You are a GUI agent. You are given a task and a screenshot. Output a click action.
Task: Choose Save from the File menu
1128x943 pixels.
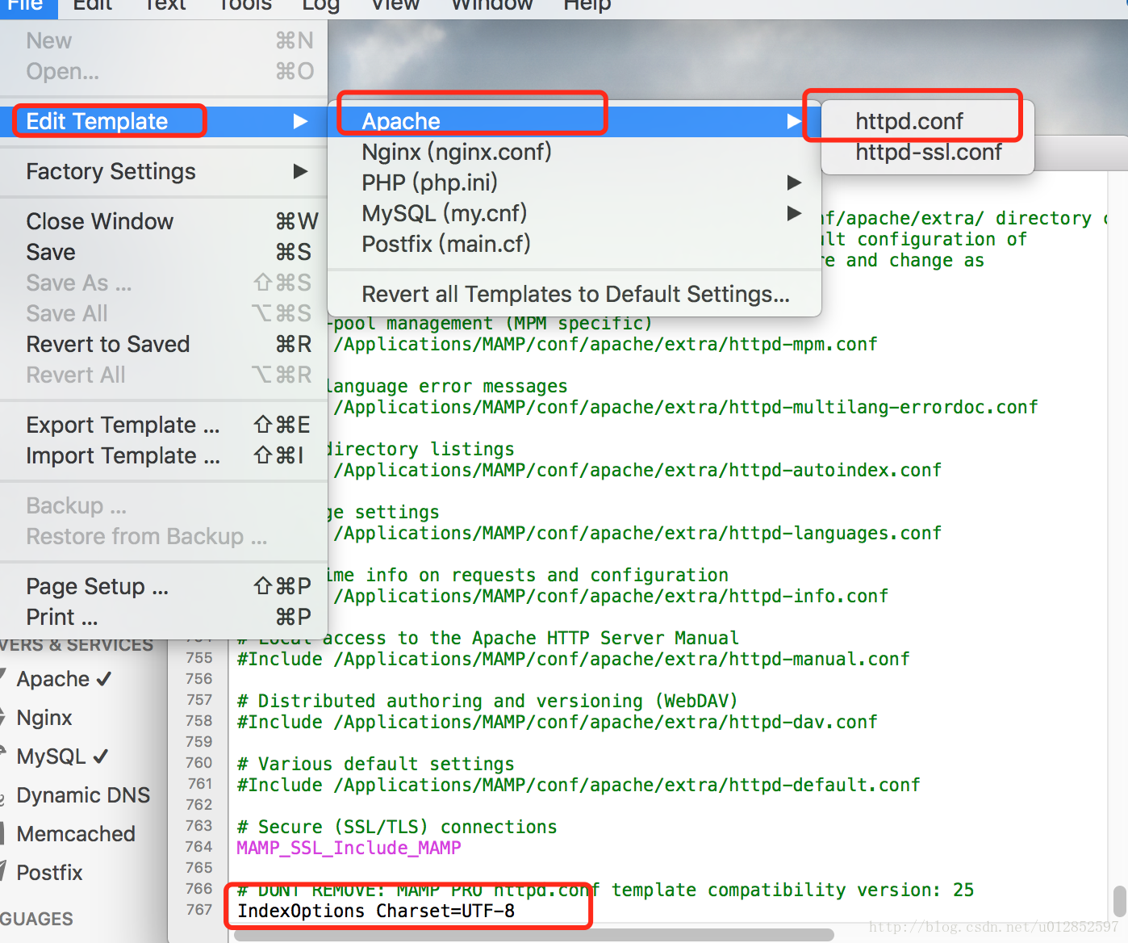pyautogui.click(x=164, y=252)
